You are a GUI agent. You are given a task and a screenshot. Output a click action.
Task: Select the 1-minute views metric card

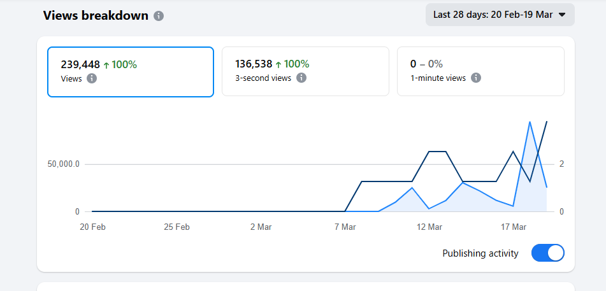click(480, 71)
